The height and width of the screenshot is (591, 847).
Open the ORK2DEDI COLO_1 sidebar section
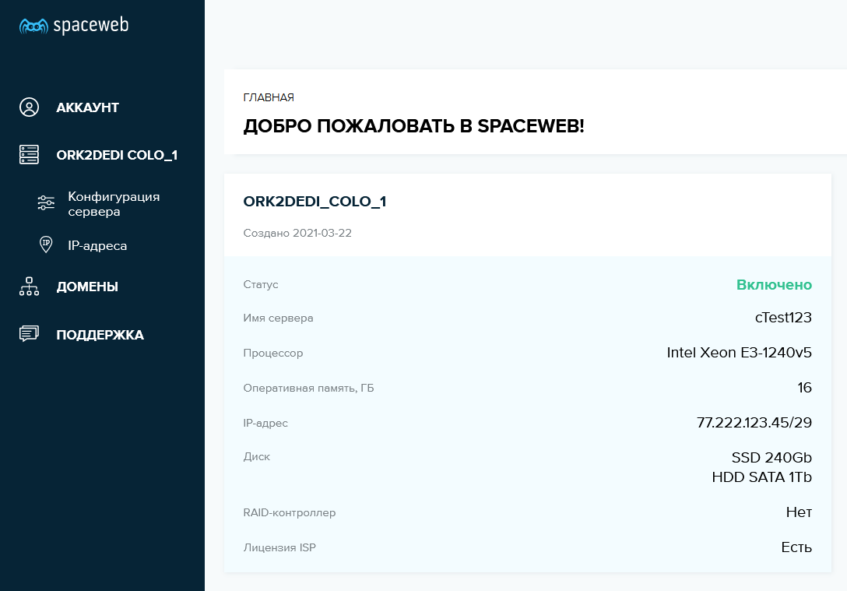click(117, 155)
